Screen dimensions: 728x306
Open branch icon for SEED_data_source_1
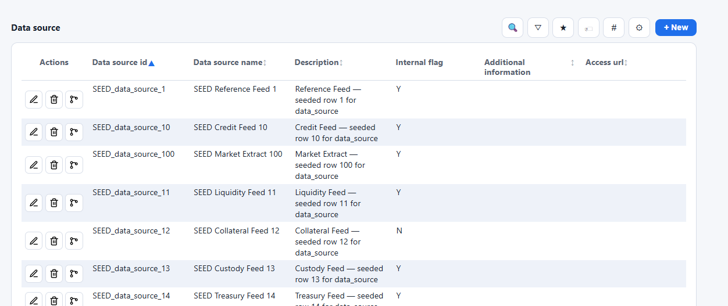[74, 100]
